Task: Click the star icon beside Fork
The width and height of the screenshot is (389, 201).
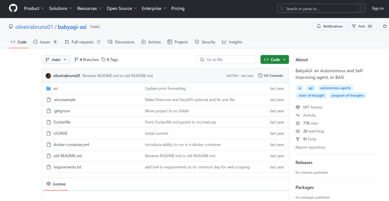Action: click(384, 26)
